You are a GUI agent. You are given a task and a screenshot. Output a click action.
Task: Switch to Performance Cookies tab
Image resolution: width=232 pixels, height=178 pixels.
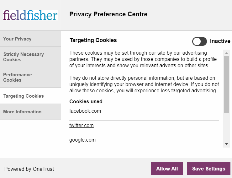tap(30, 77)
